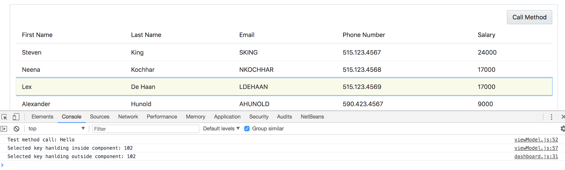This screenshot has height=170, width=565.
Task: Open the DevTools three-dot options menu
Action: [551, 117]
